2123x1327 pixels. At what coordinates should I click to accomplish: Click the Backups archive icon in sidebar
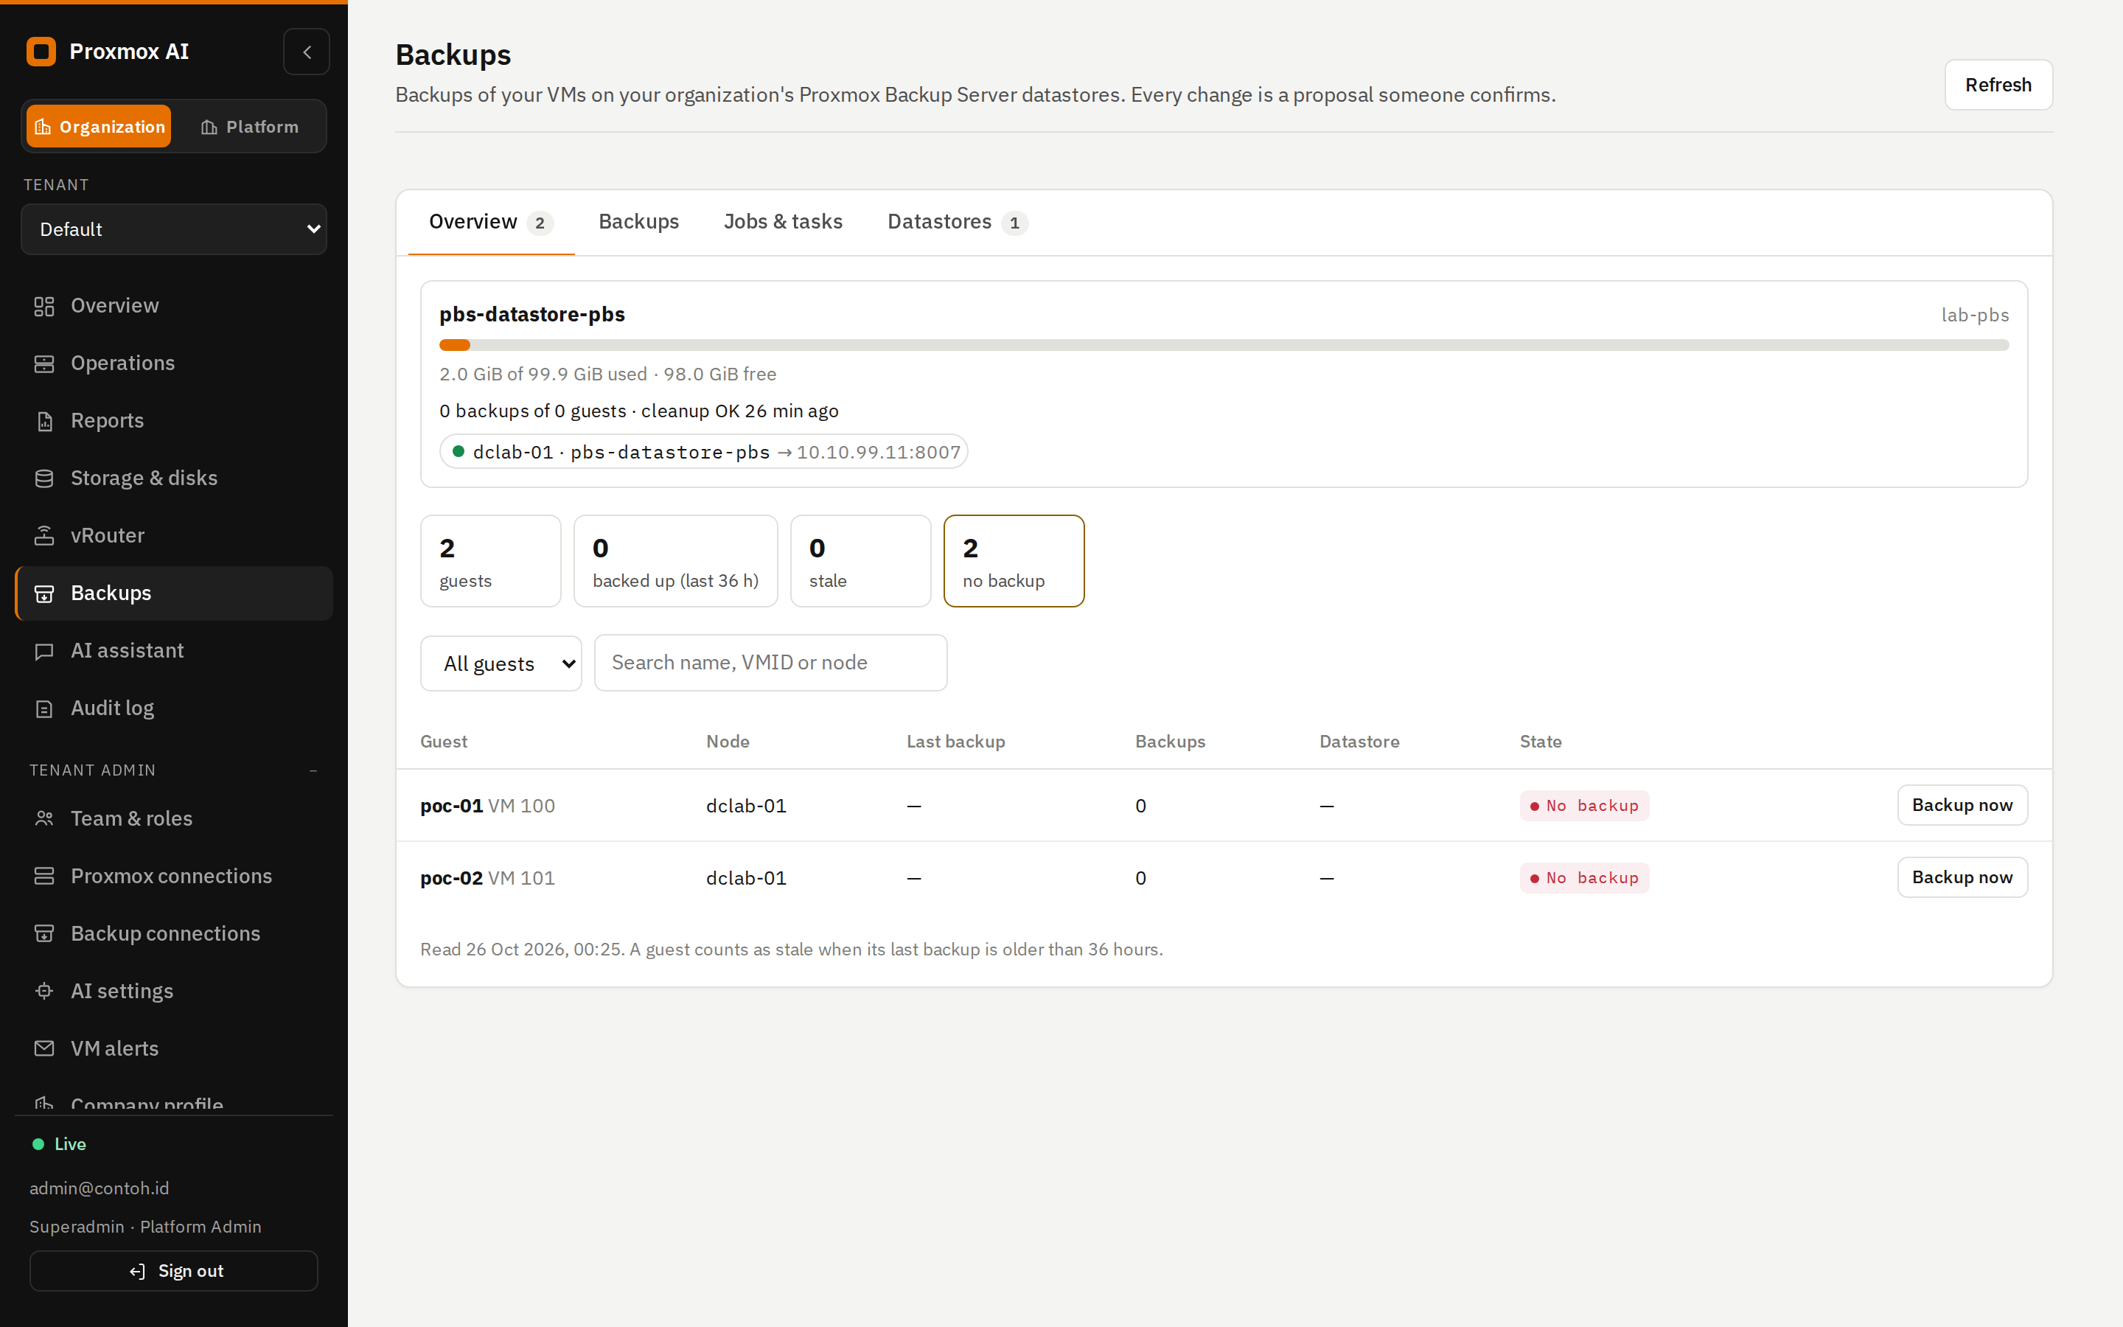click(x=44, y=594)
